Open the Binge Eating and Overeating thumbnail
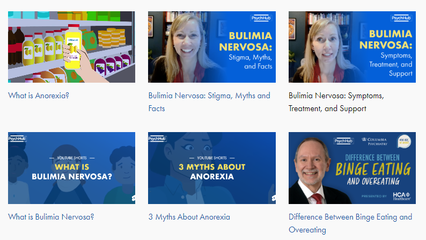The height and width of the screenshot is (240, 426). pos(352,168)
